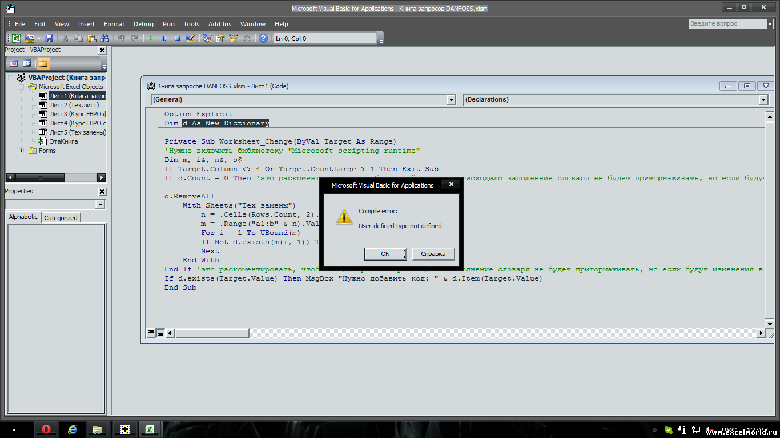Open the Window menu
Screen dimensions: 780x438
click(x=253, y=24)
